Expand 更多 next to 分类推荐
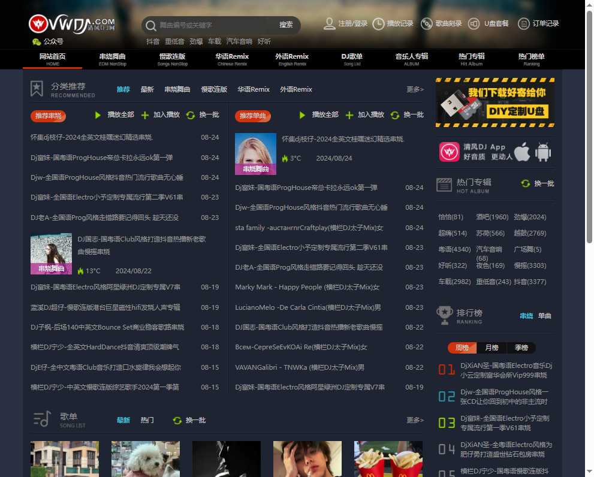 [x=413, y=89]
